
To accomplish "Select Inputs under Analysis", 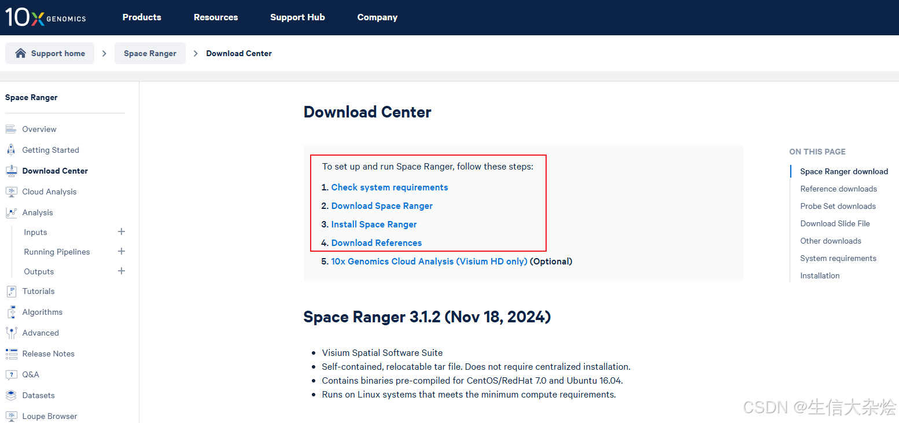I will coord(35,232).
